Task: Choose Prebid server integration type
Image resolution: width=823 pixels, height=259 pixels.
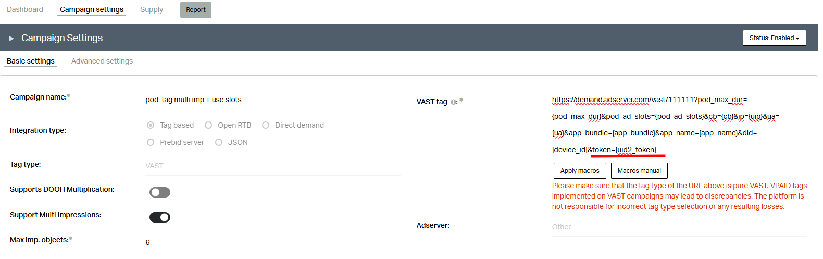Action: click(151, 142)
